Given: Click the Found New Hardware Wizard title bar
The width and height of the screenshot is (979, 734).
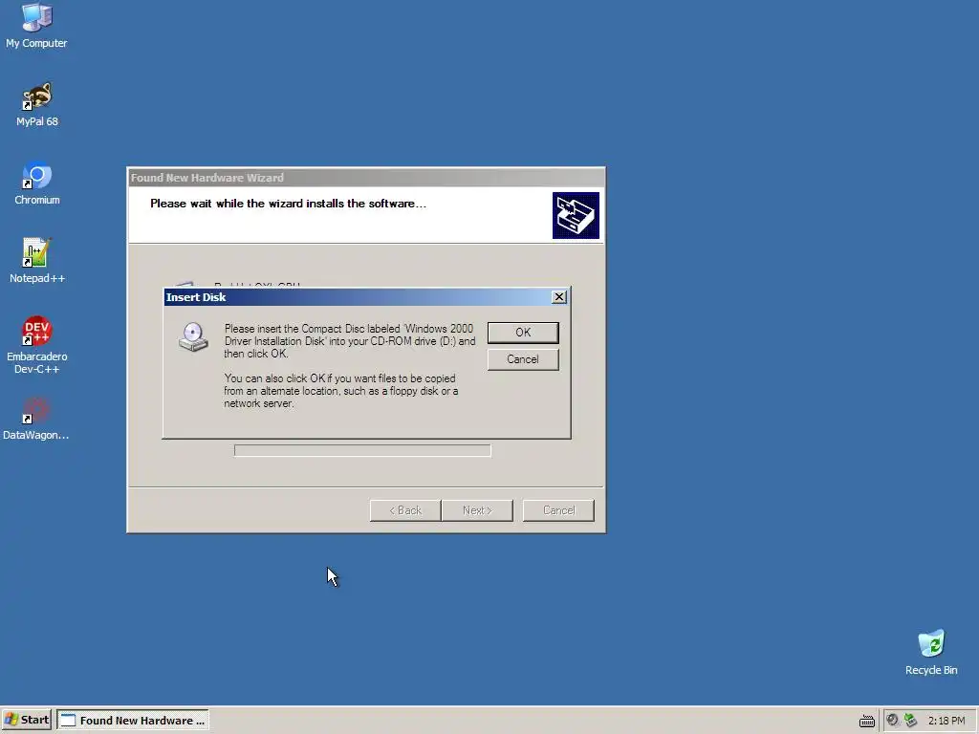Looking at the screenshot, I should point(366,178).
